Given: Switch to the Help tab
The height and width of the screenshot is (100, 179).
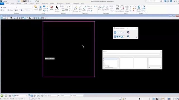Looking at the screenshot, I should pos(83,4).
